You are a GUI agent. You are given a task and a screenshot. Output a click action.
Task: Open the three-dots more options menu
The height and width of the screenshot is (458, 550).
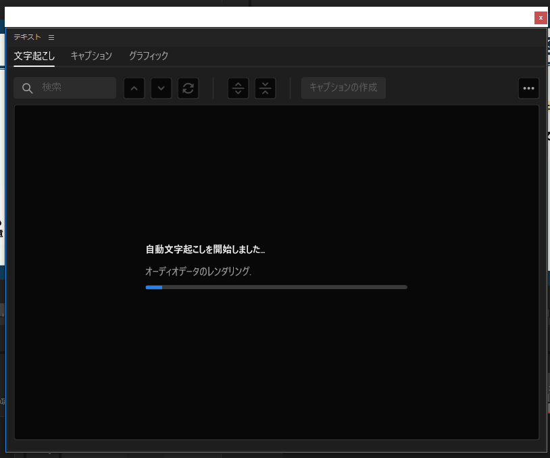point(528,88)
